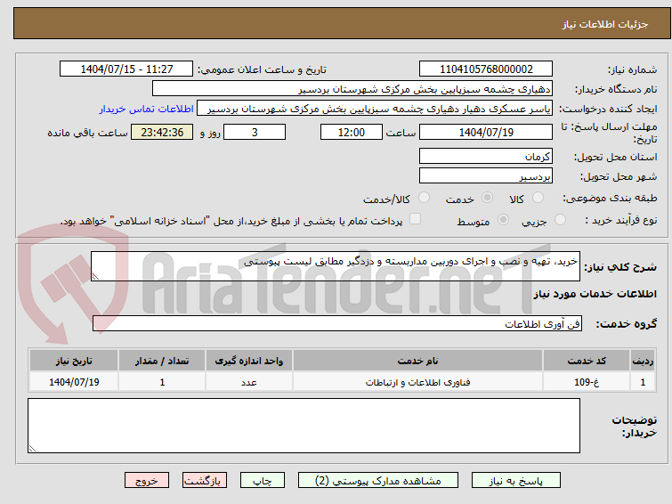The height and width of the screenshot is (504, 672).
Task: Open buyer contact info link
Action: point(147,109)
